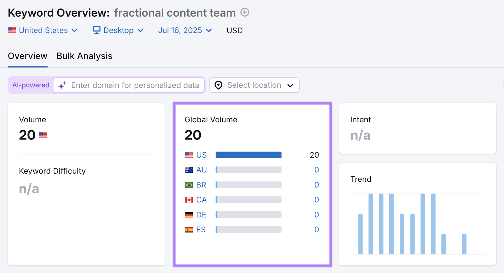The image size is (504, 273).
Task: Click the Australia flag in Global Volume
Action: [189, 170]
